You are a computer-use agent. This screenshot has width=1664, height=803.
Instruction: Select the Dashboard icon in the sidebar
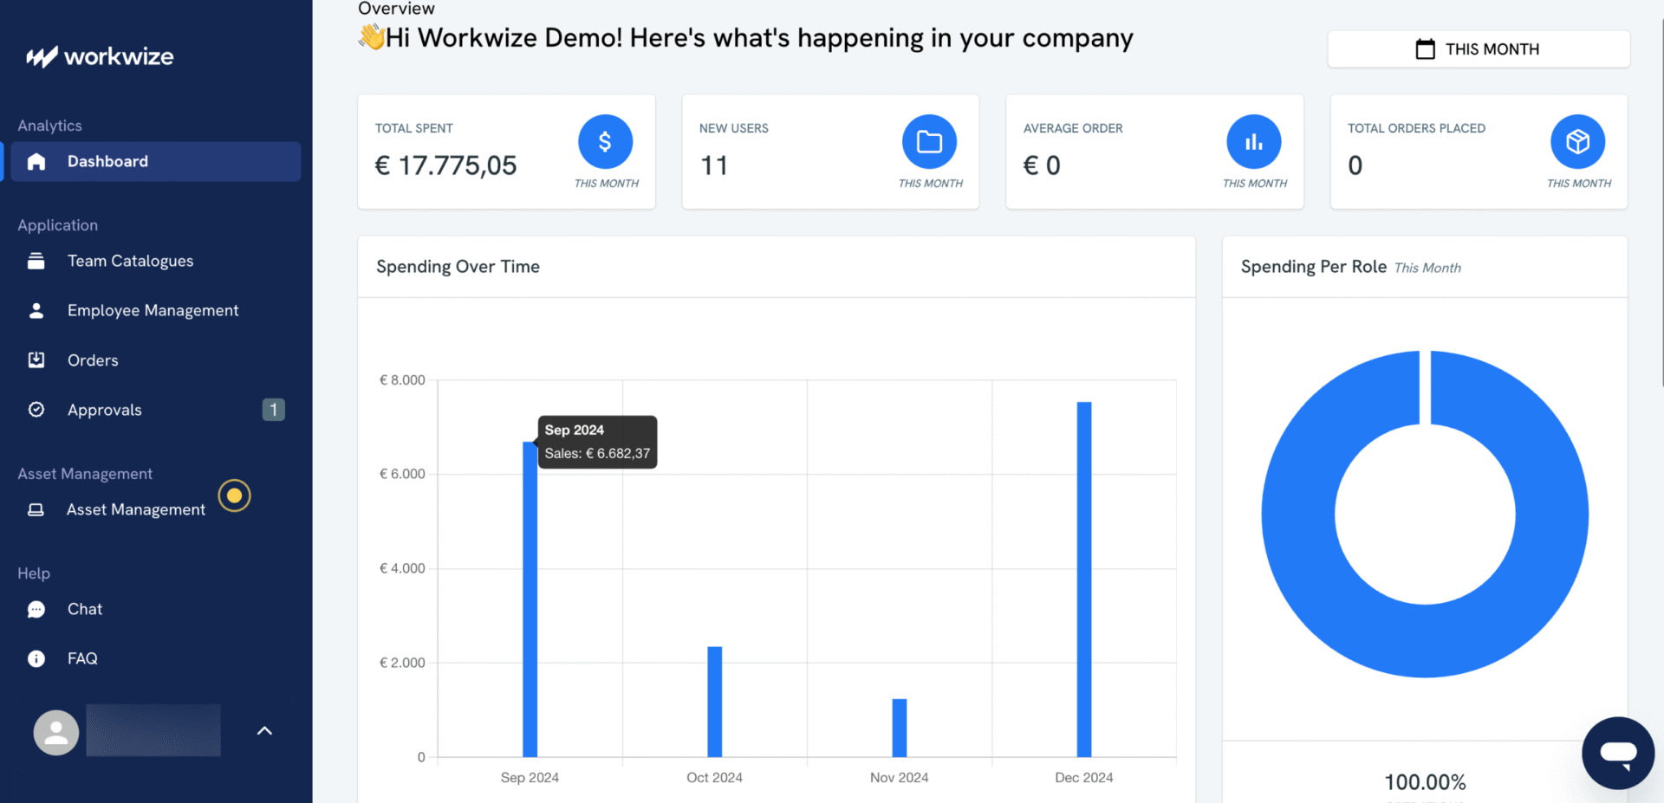36,161
